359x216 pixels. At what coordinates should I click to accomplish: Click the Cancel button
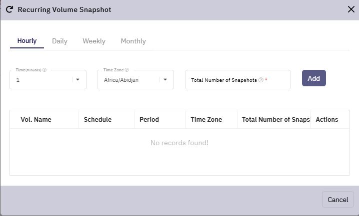click(337, 200)
